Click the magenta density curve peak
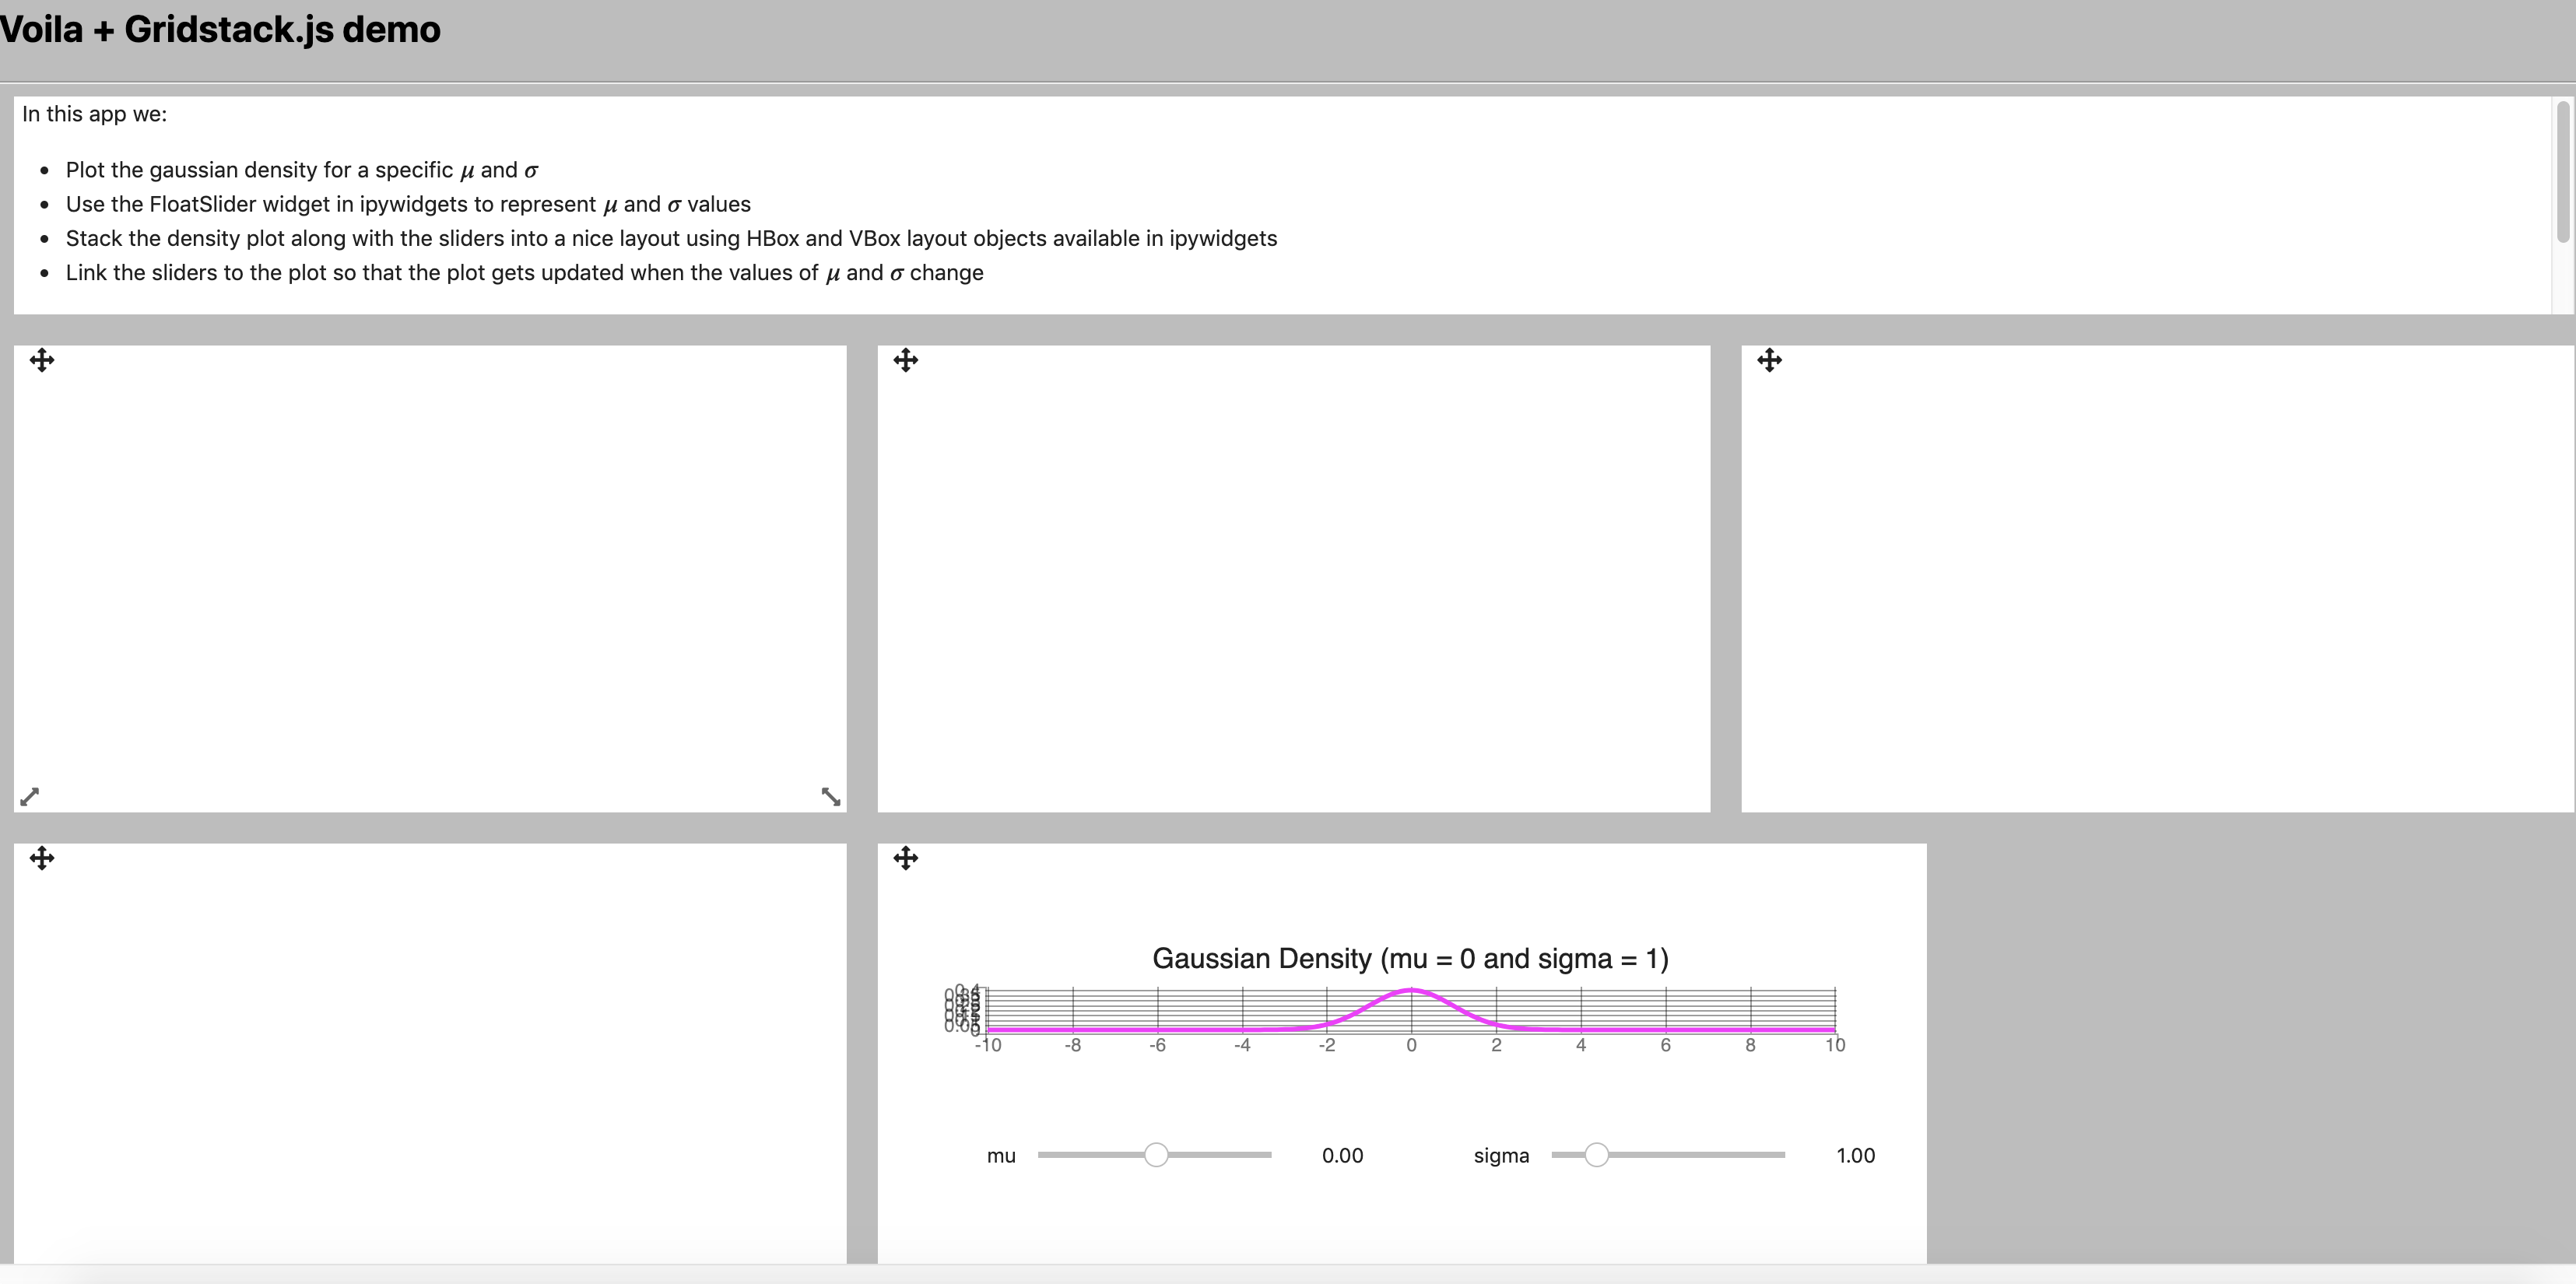2576x1284 pixels. (x=1412, y=990)
